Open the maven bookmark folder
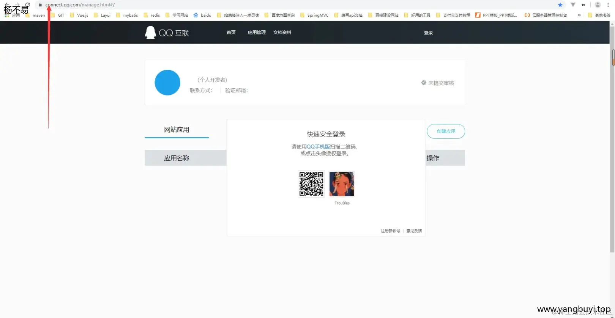 pyautogui.click(x=35, y=15)
